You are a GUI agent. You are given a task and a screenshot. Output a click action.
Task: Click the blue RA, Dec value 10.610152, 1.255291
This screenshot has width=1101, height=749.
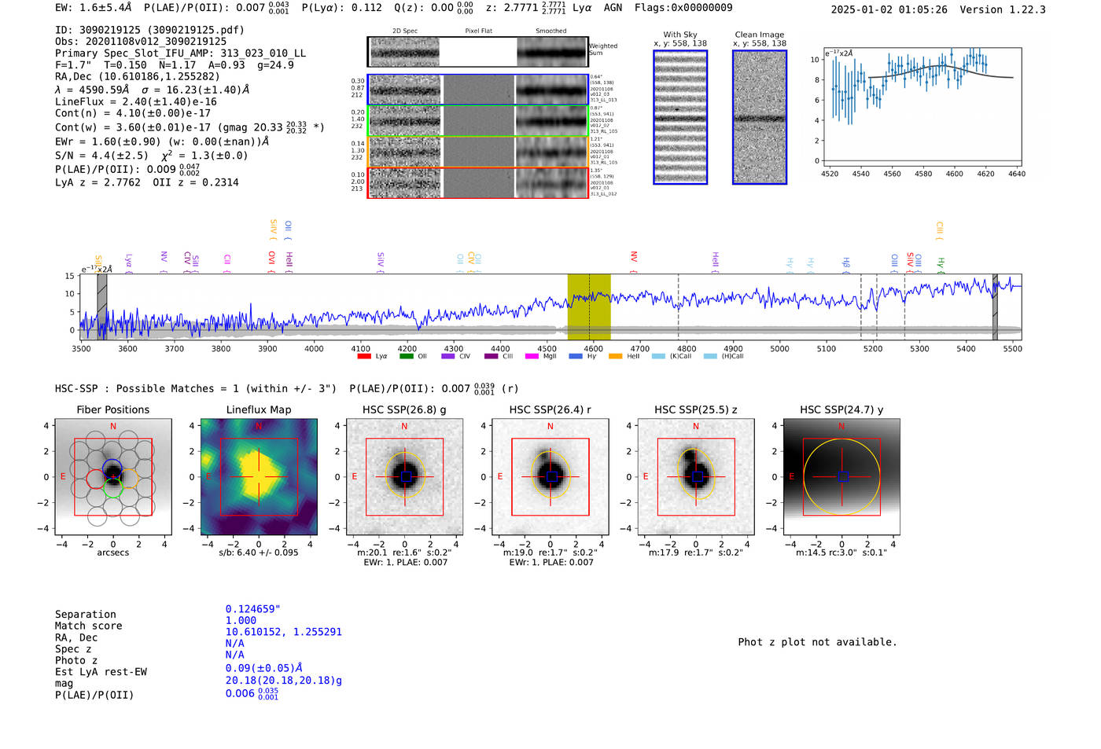click(x=284, y=632)
